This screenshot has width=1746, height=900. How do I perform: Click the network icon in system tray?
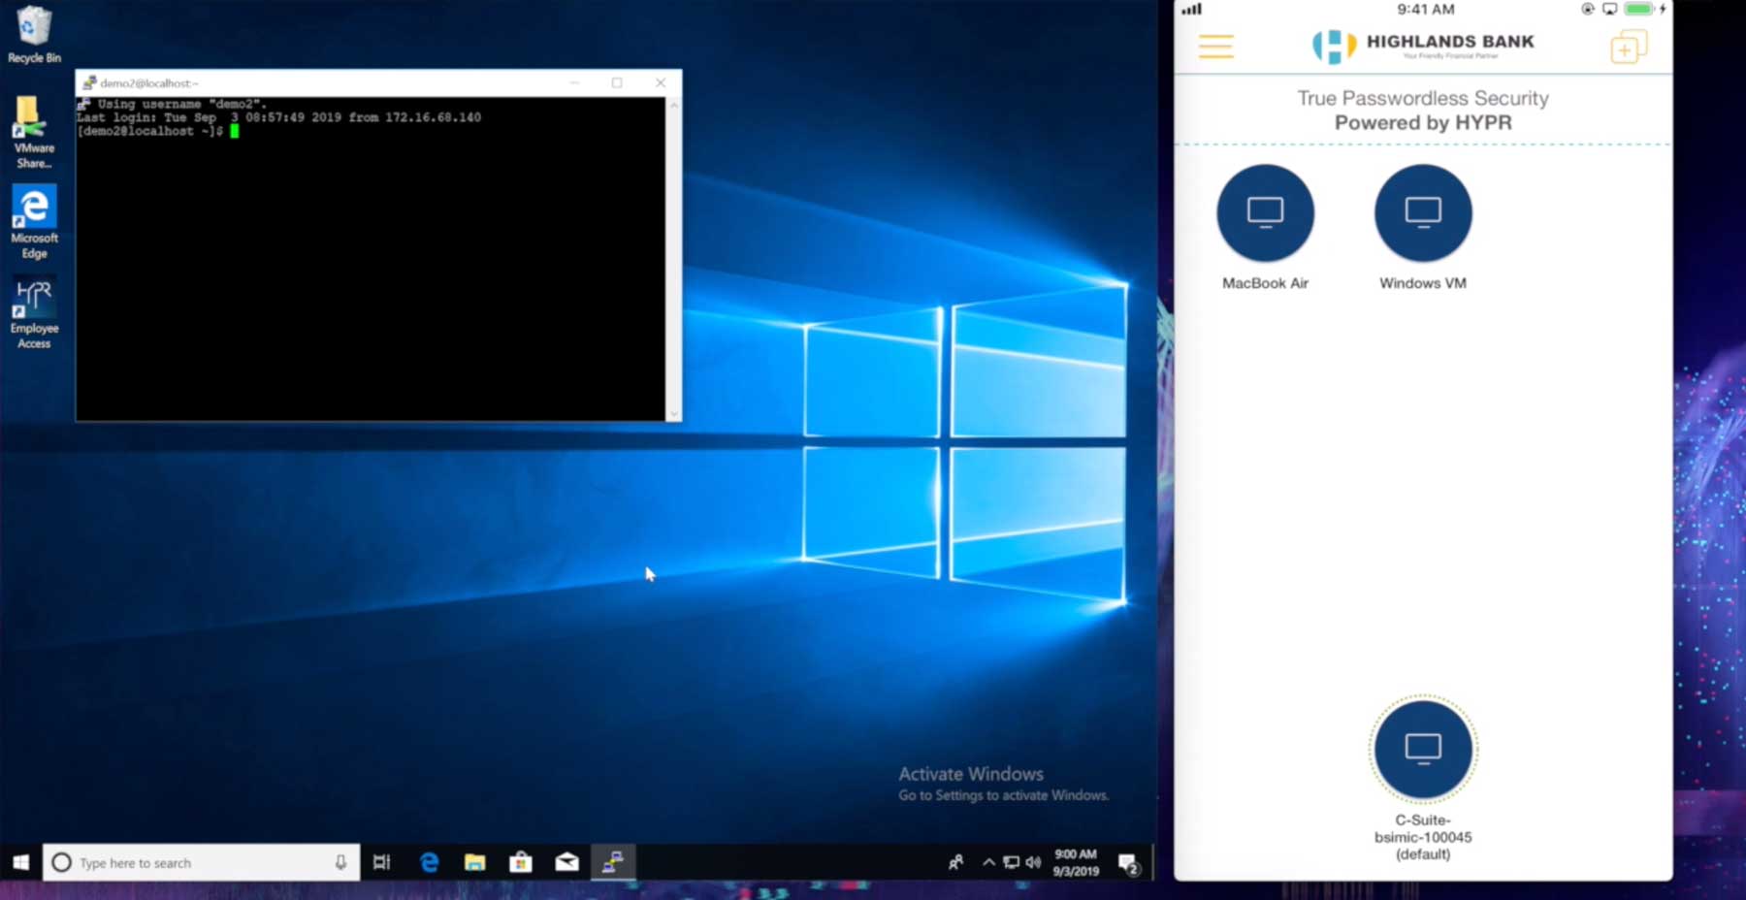(x=1011, y=862)
